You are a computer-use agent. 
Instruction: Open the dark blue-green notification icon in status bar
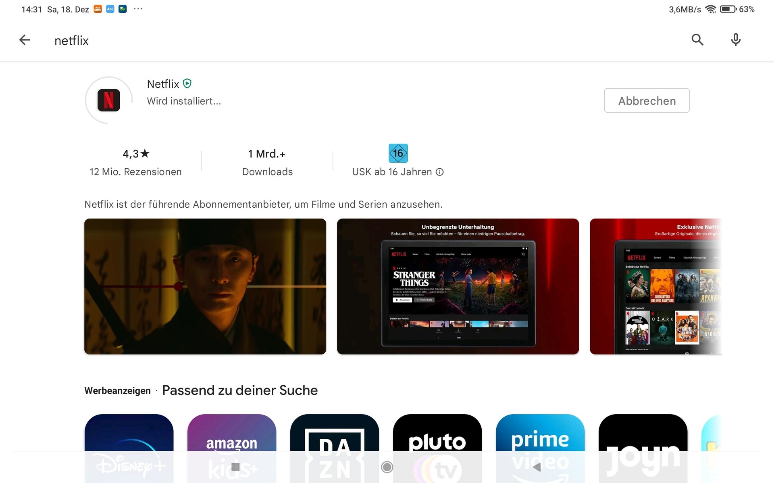pyautogui.click(x=123, y=9)
